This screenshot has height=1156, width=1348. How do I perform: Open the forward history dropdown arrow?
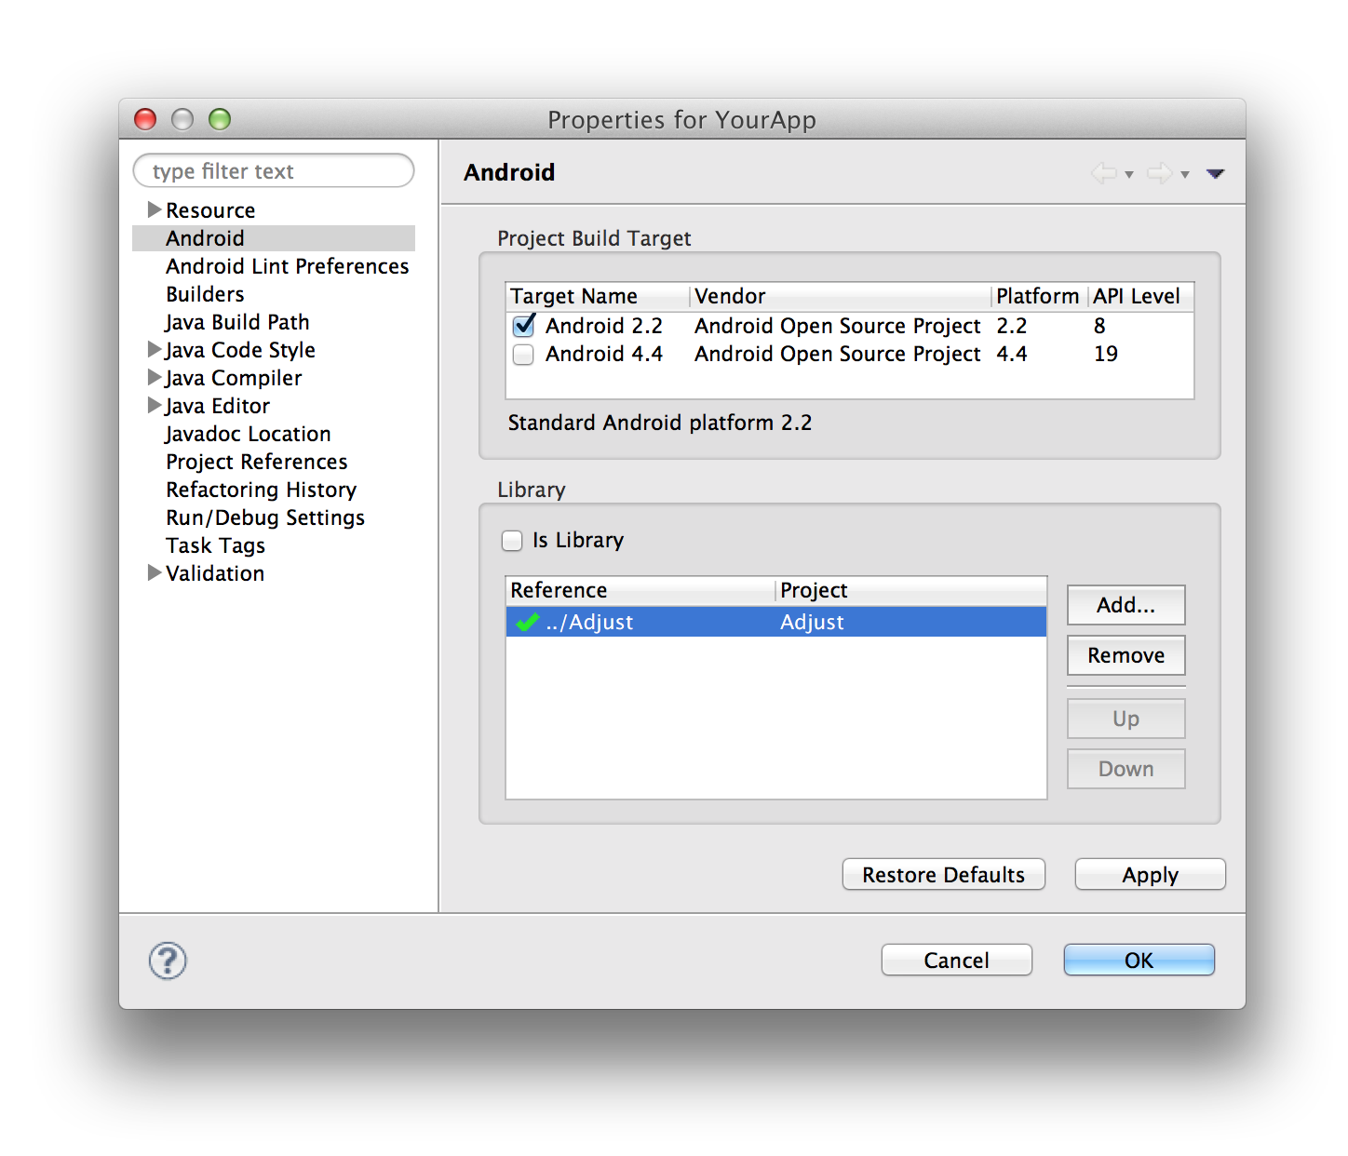1185,175
